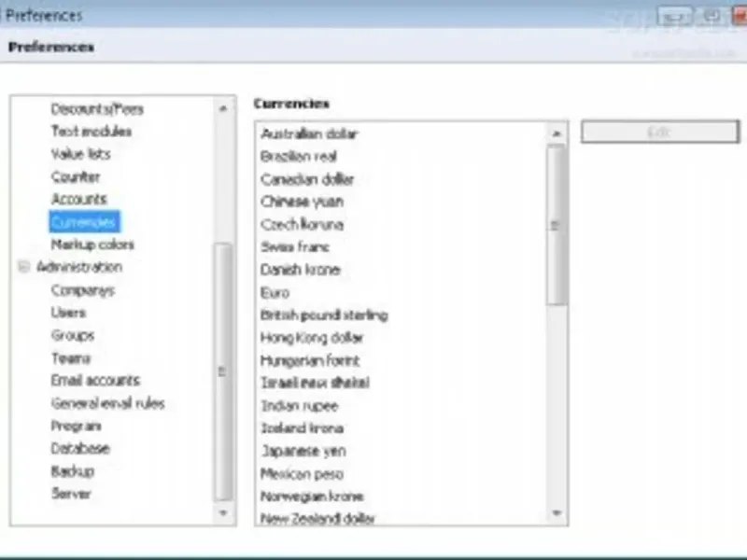Click the tree panel scroll-down arrow
The height and width of the screenshot is (560, 747).
click(223, 512)
